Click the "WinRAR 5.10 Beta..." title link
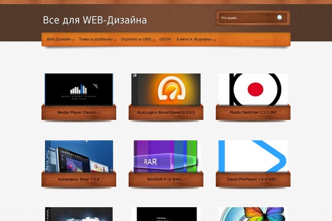Screen dimensions: 332x221 (x=166, y=180)
